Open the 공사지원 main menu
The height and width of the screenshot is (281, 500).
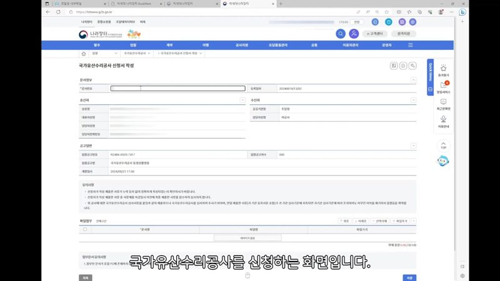(242, 45)
